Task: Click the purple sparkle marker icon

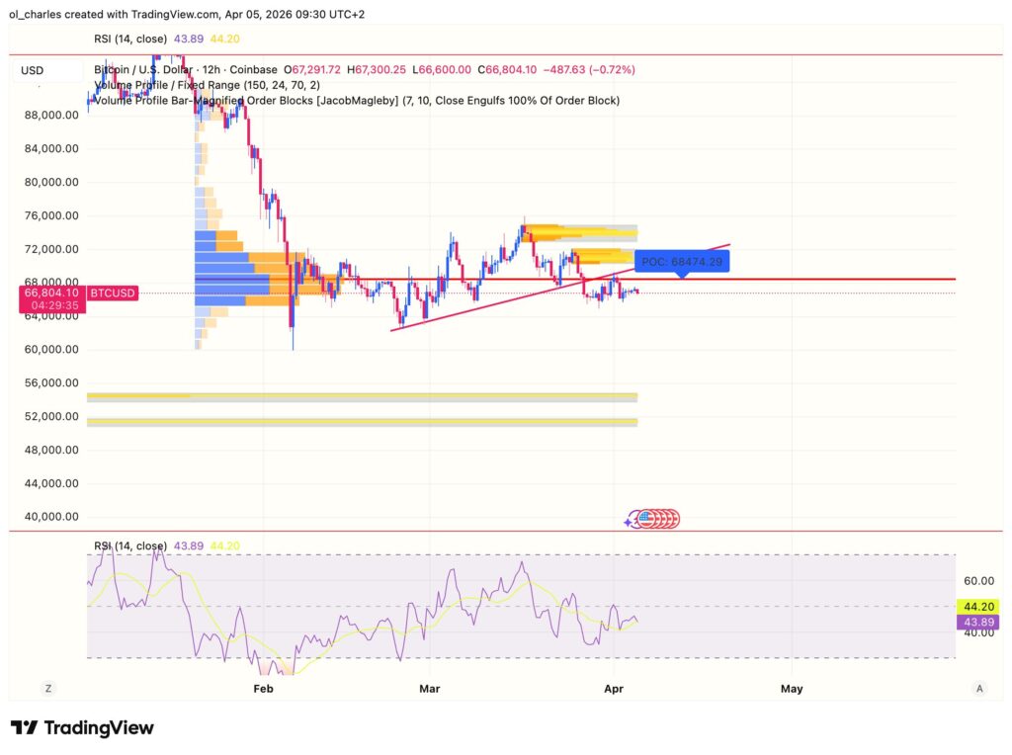Action: (x=629, y=521)
